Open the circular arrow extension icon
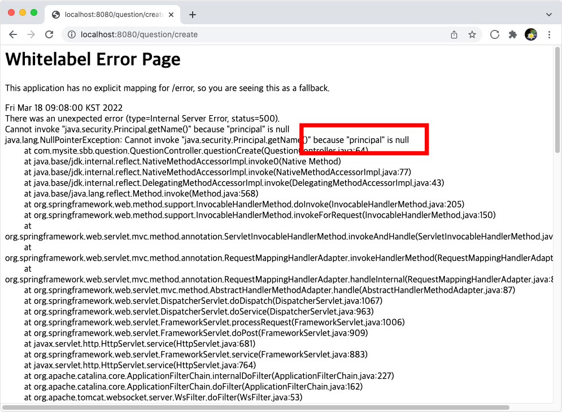 click(x=495, y=34)
